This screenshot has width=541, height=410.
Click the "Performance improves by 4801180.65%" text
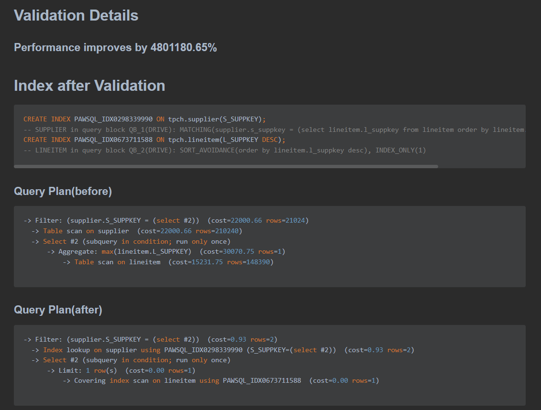[115, 47]
